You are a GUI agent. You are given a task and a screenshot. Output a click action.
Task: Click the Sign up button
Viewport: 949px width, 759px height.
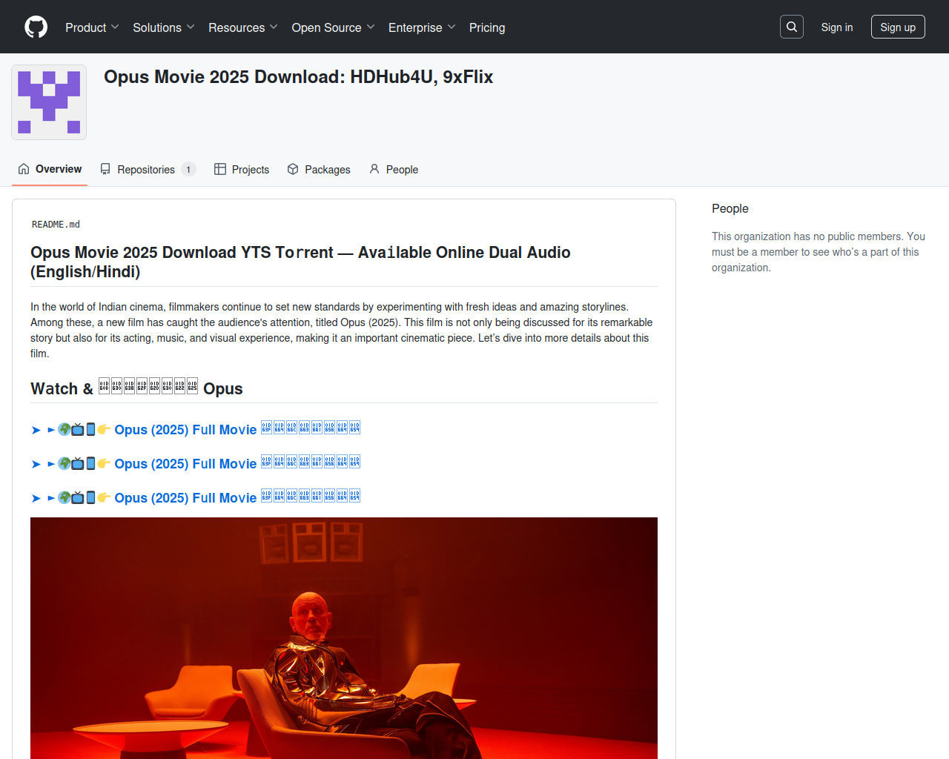point(898,27)
